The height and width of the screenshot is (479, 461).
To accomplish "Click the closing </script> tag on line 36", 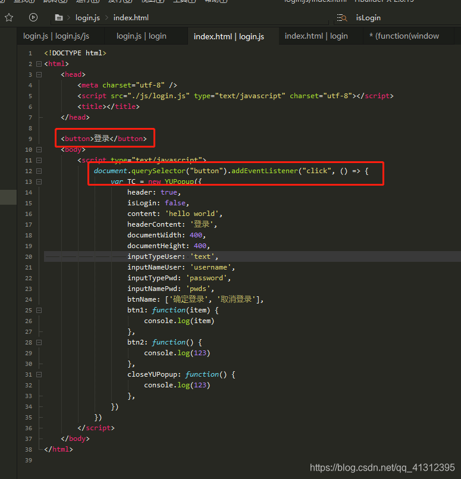I will click(x=96, y=428).
